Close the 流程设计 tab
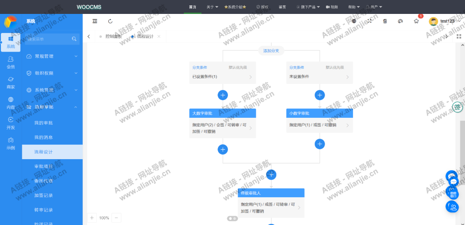The width and height of the screenshot is (465, 225). pyautogui.click(x=159, y=36)
